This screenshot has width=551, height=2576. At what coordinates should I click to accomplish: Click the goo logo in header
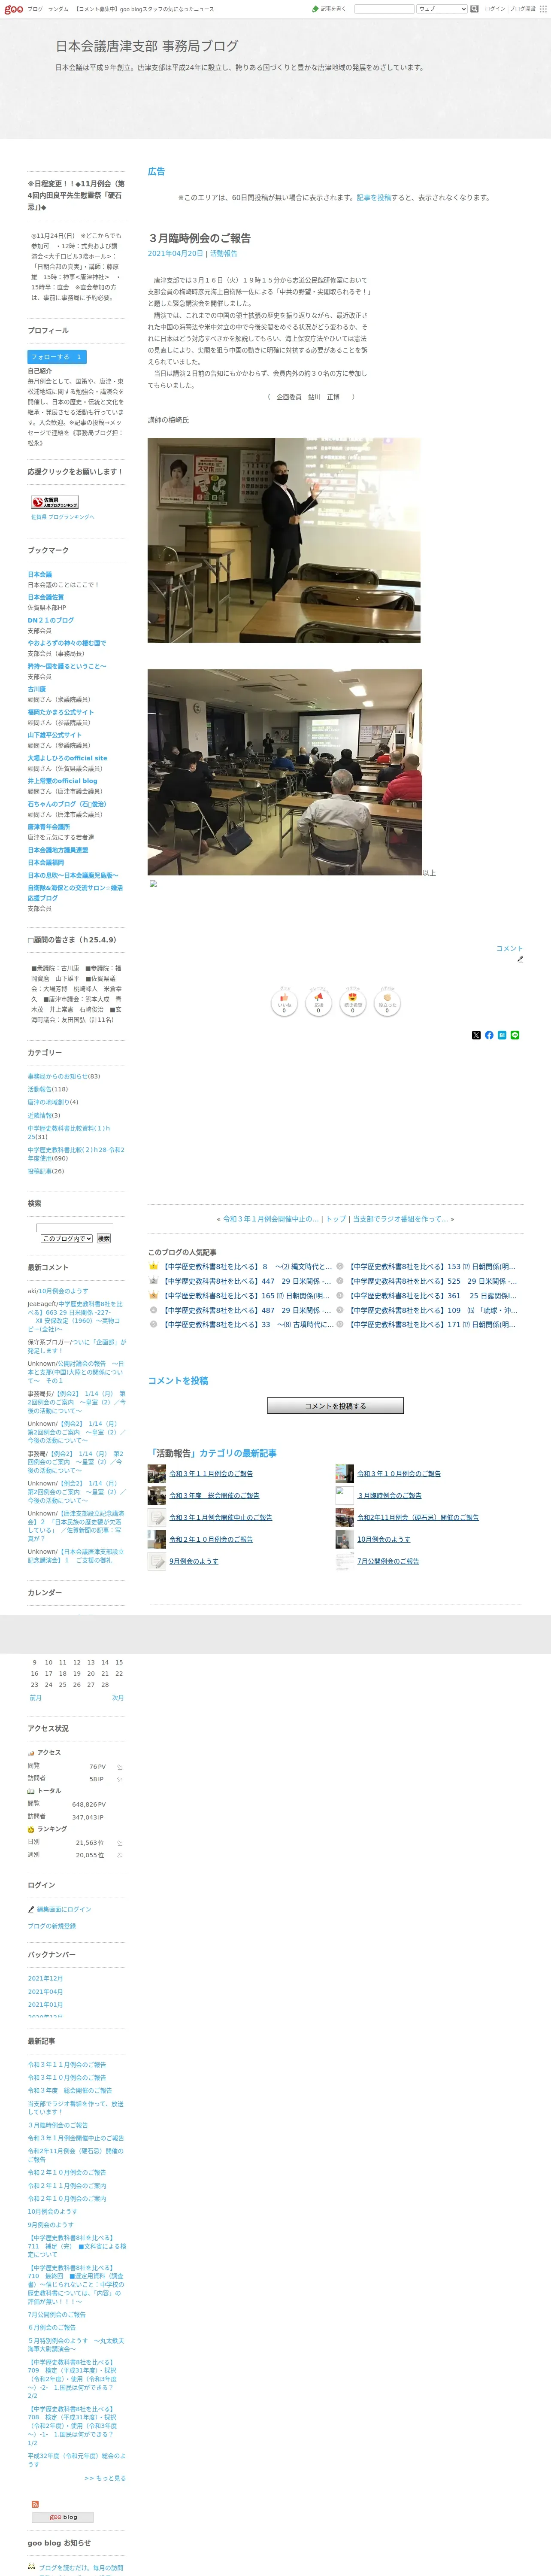[x=13, y=9]
